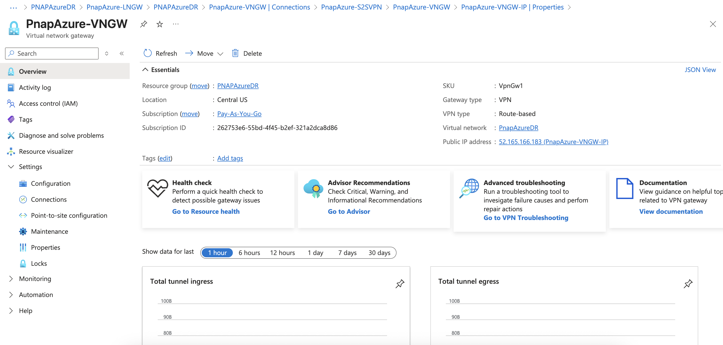Select the 7 days time range

coord(347,253)
